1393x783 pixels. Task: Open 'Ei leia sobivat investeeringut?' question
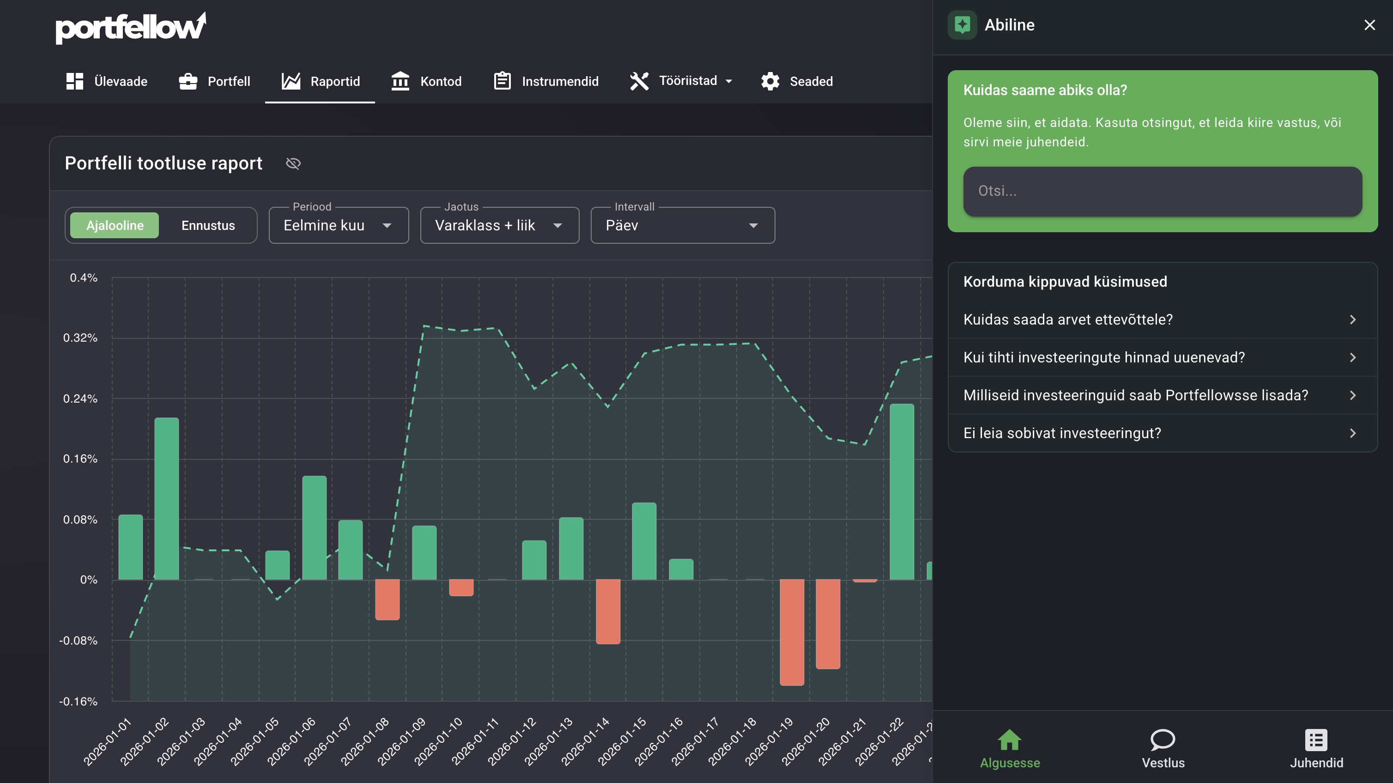click(1162, 433)
